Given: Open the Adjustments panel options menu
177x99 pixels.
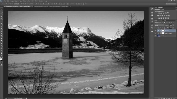Looking at the screenshot, I should pyautogui.click(x=176, y=9).
